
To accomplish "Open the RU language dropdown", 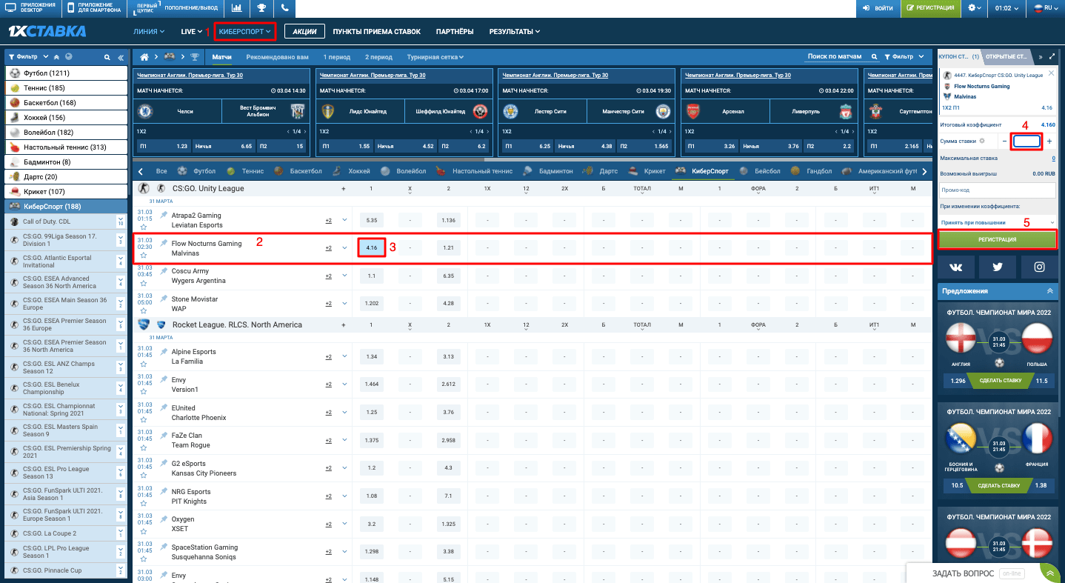I will [1047, 8].
